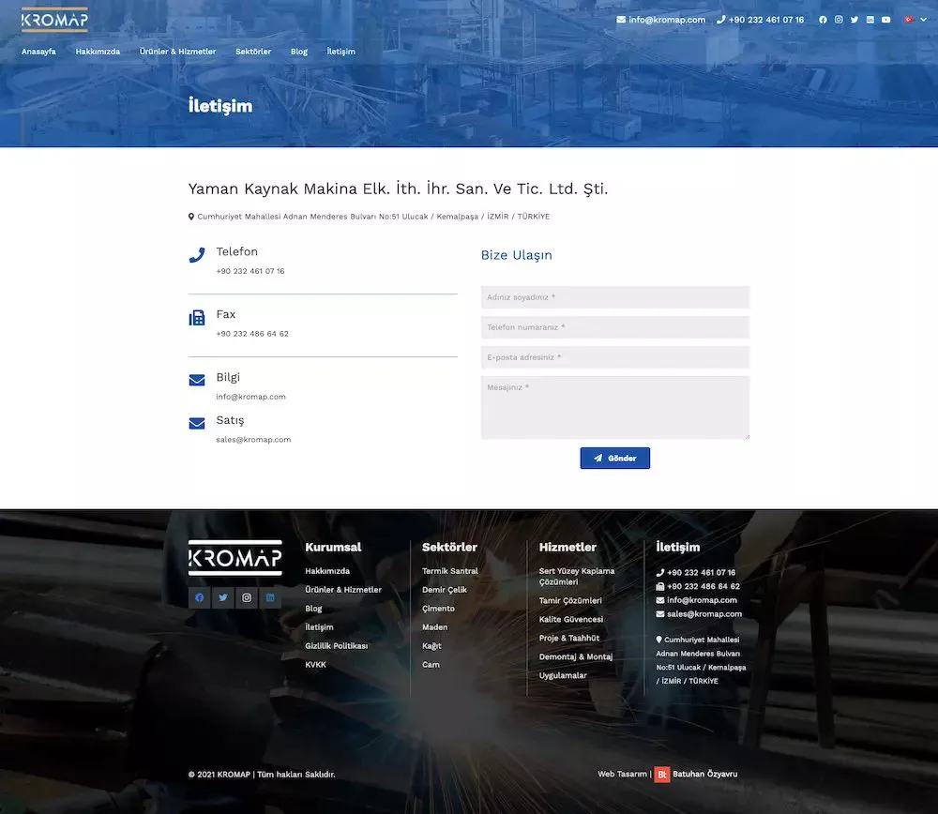Viewport: 938px width, 814px height.
Task: Click the Telefon numaranız input field
Action: (x=615, y=327)
